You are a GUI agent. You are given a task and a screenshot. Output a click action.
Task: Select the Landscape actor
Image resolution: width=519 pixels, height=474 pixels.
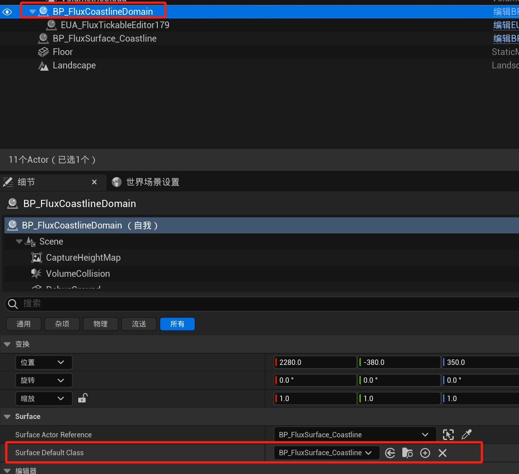[74, 66]
